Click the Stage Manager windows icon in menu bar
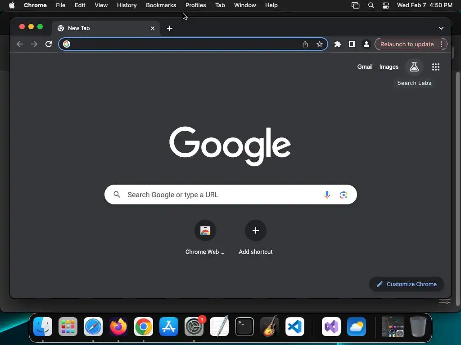 356,5
